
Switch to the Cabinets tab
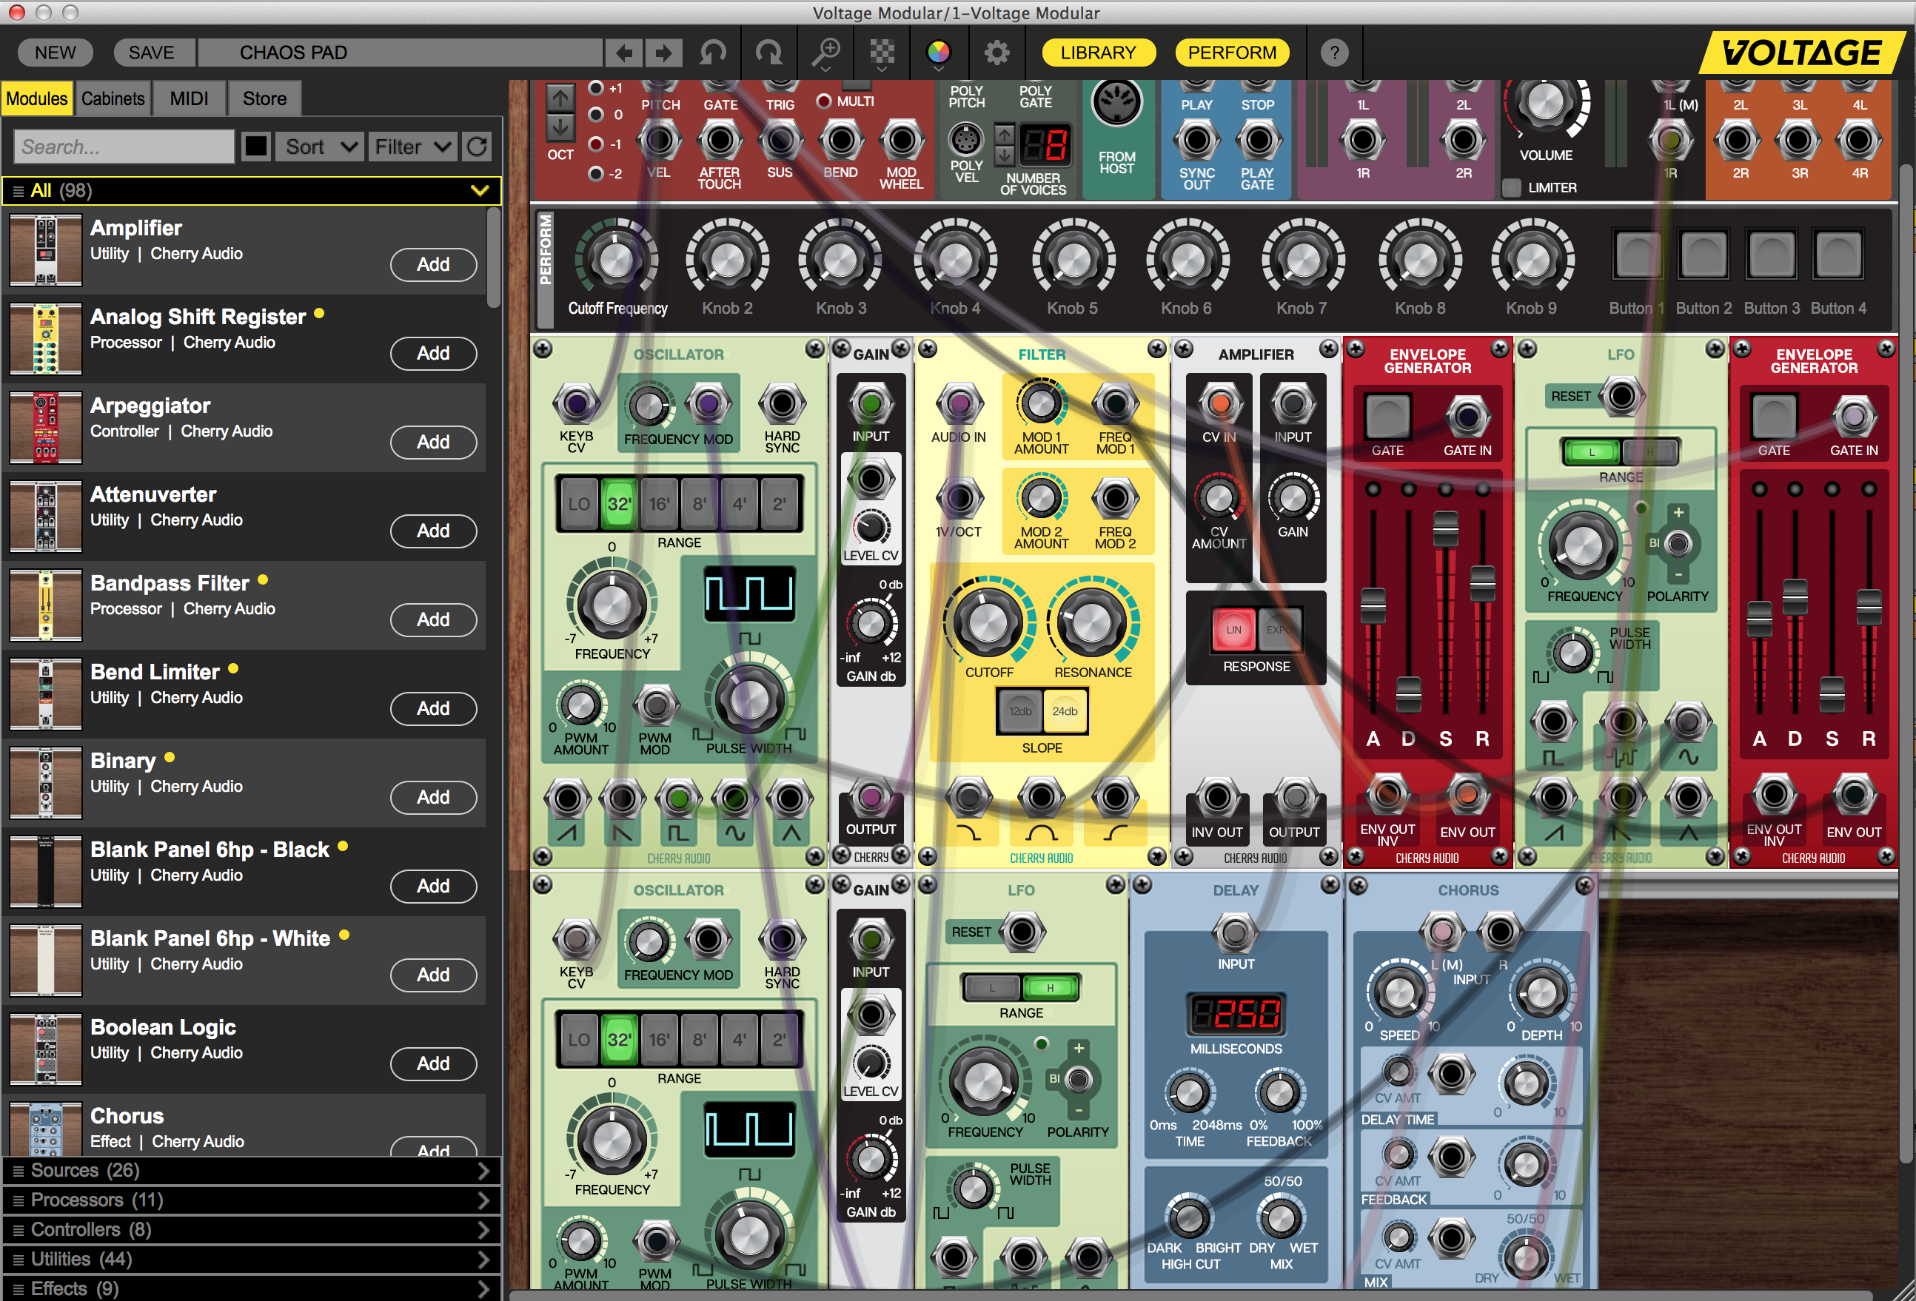click(x=112, y=97)
